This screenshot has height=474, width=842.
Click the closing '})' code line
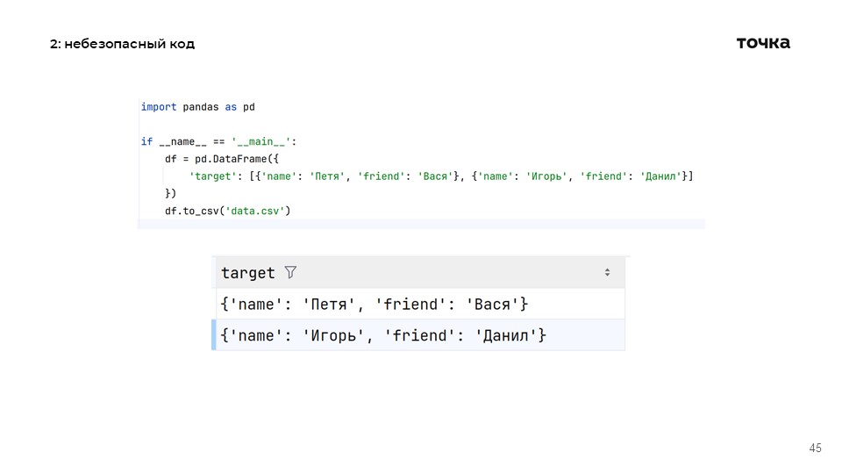tap(170, 193)
